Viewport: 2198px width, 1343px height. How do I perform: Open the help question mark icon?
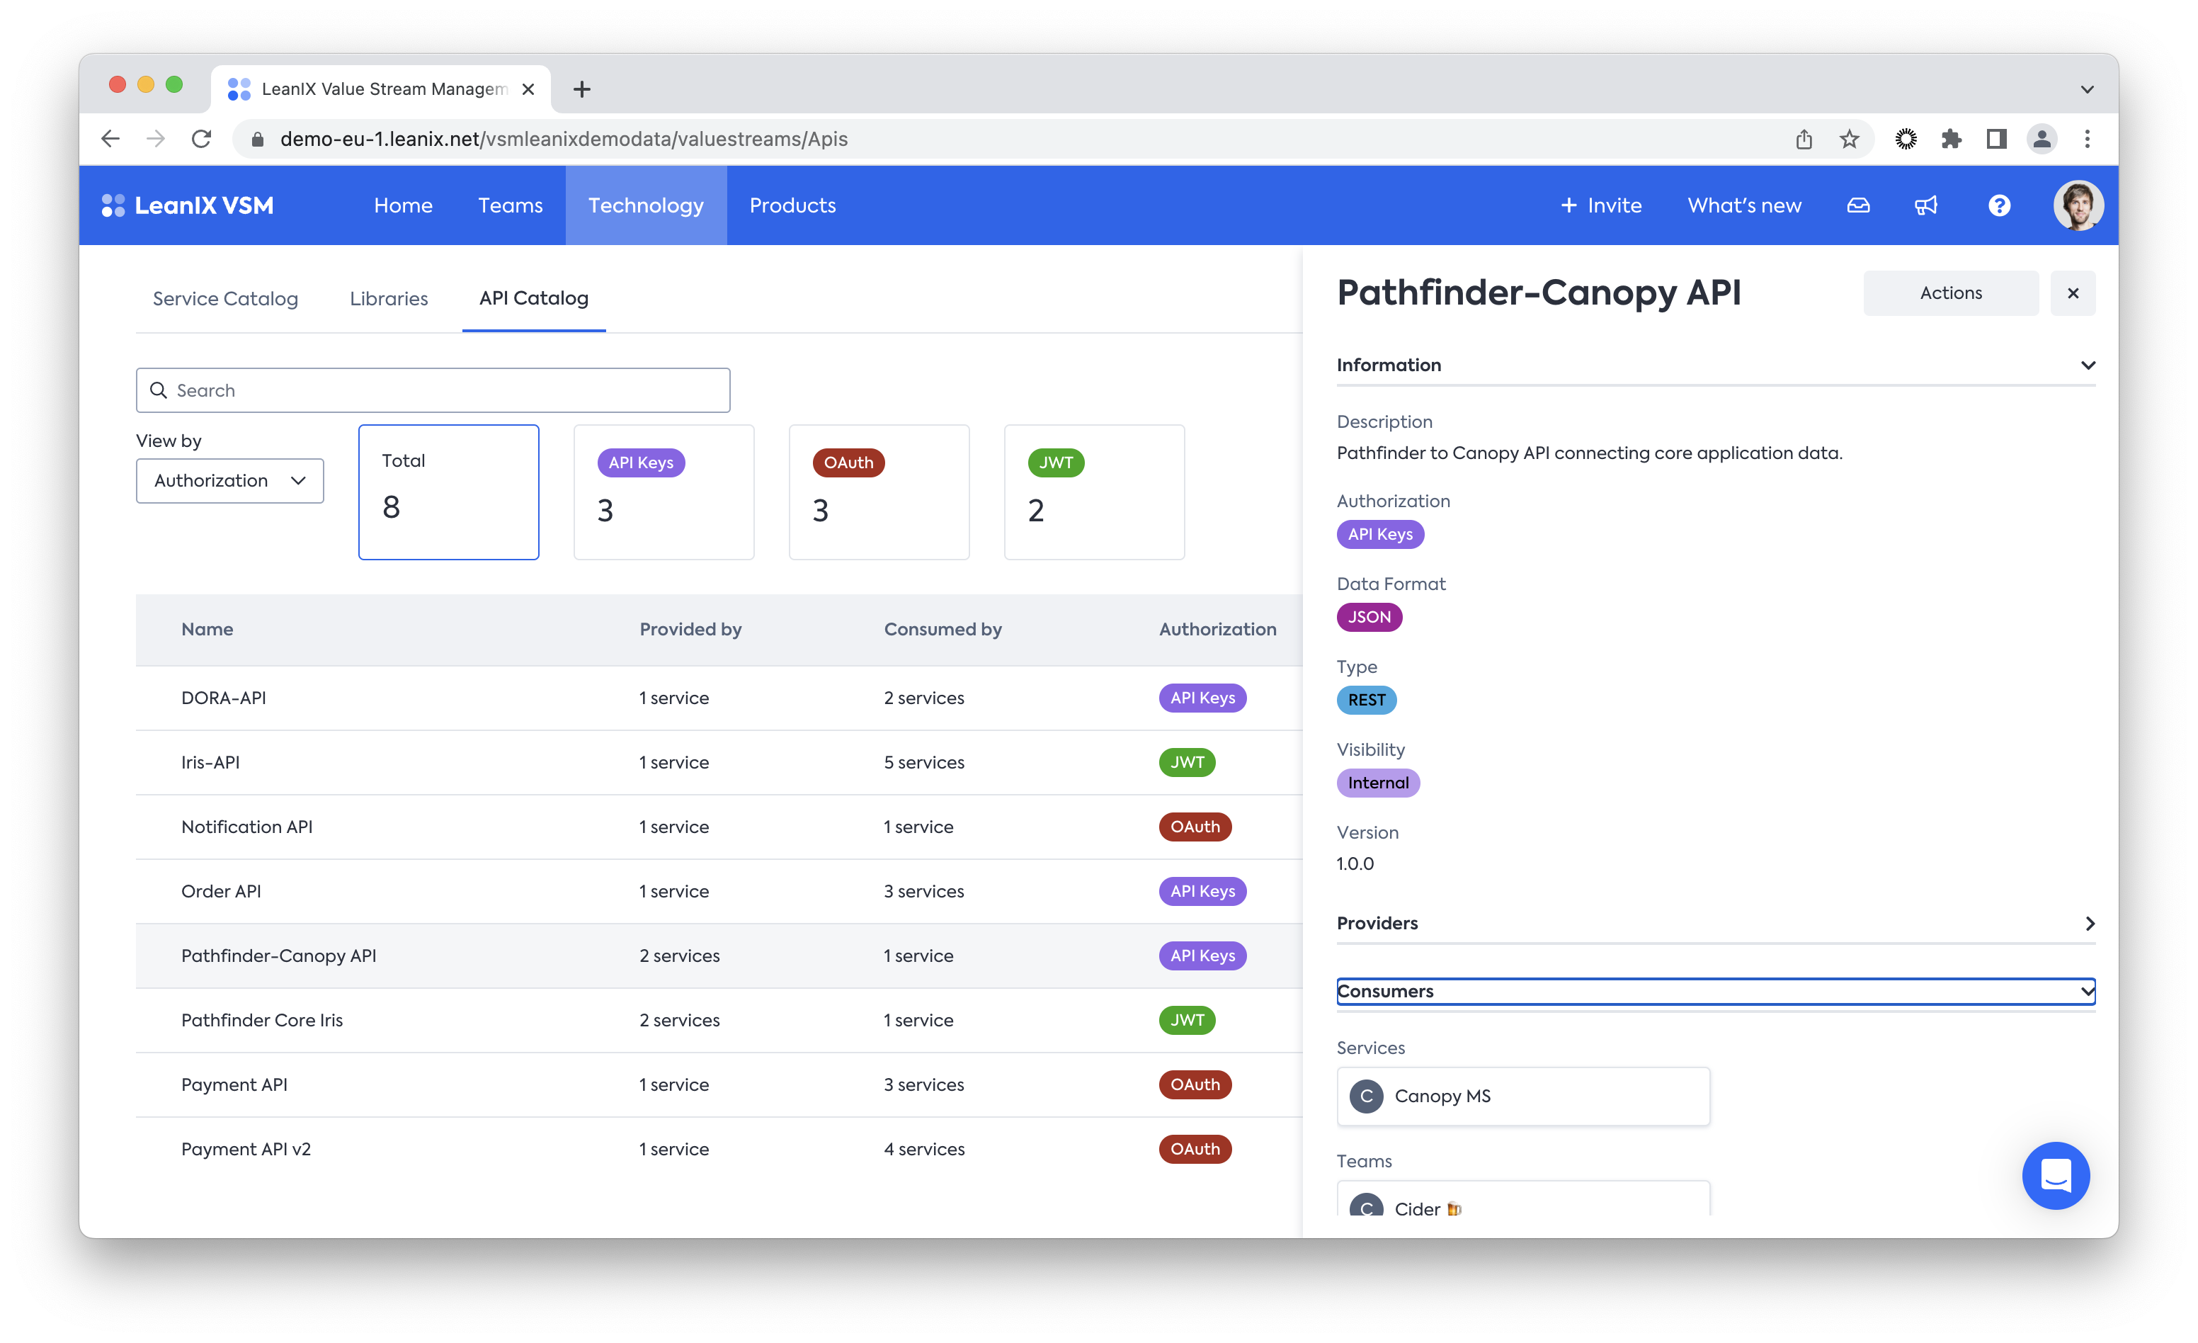coord(1999,205)
